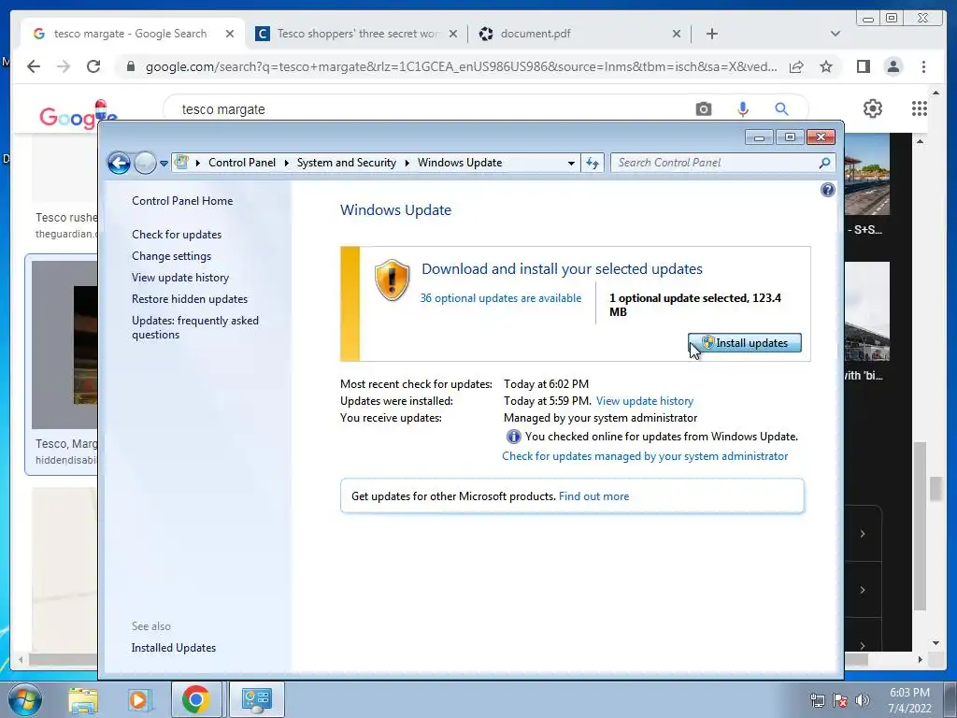Reload the Chrome page
This screenshot has width=957, height=718.
coord(93,66)
